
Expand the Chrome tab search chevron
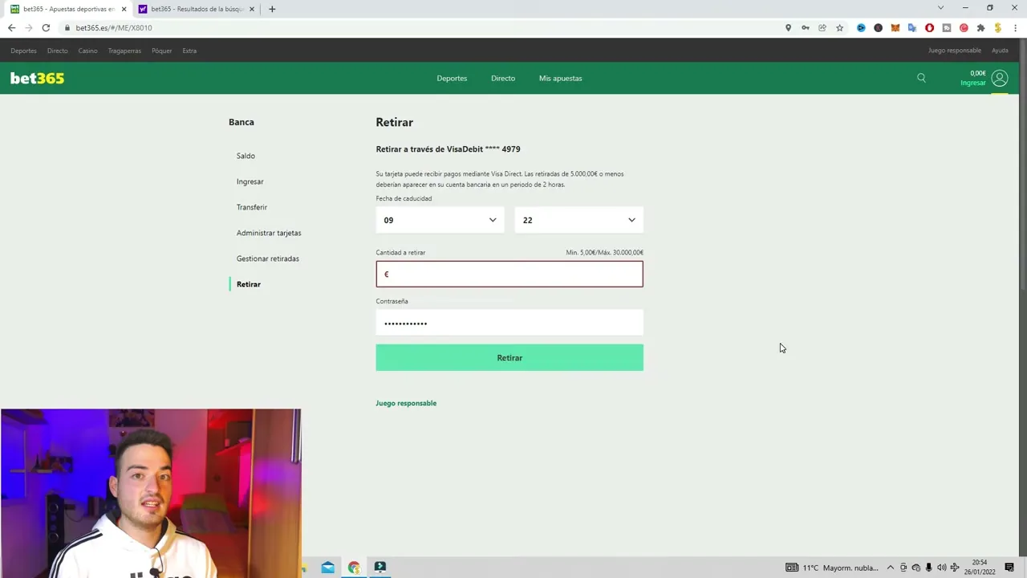point(940,8)
